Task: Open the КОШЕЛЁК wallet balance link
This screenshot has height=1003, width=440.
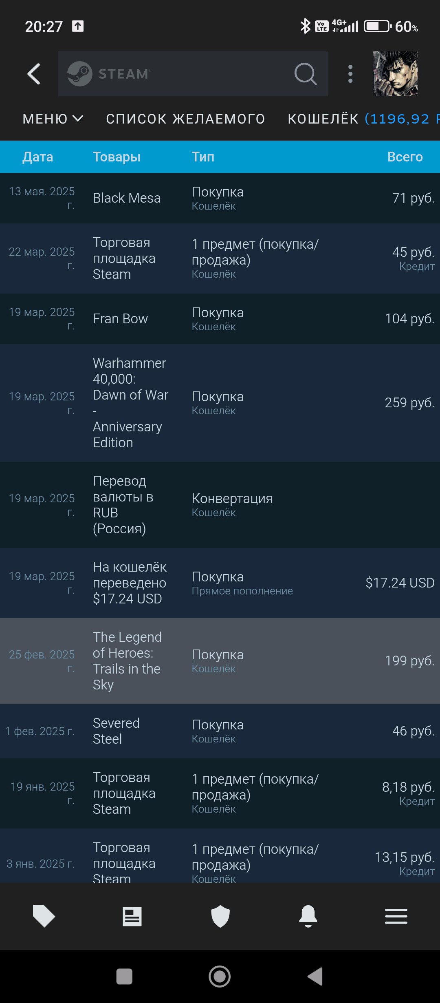Action: coord(363,119)
